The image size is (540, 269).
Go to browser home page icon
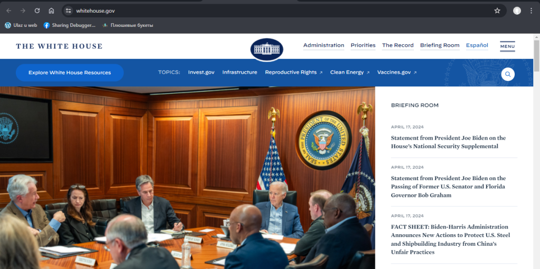51,11
